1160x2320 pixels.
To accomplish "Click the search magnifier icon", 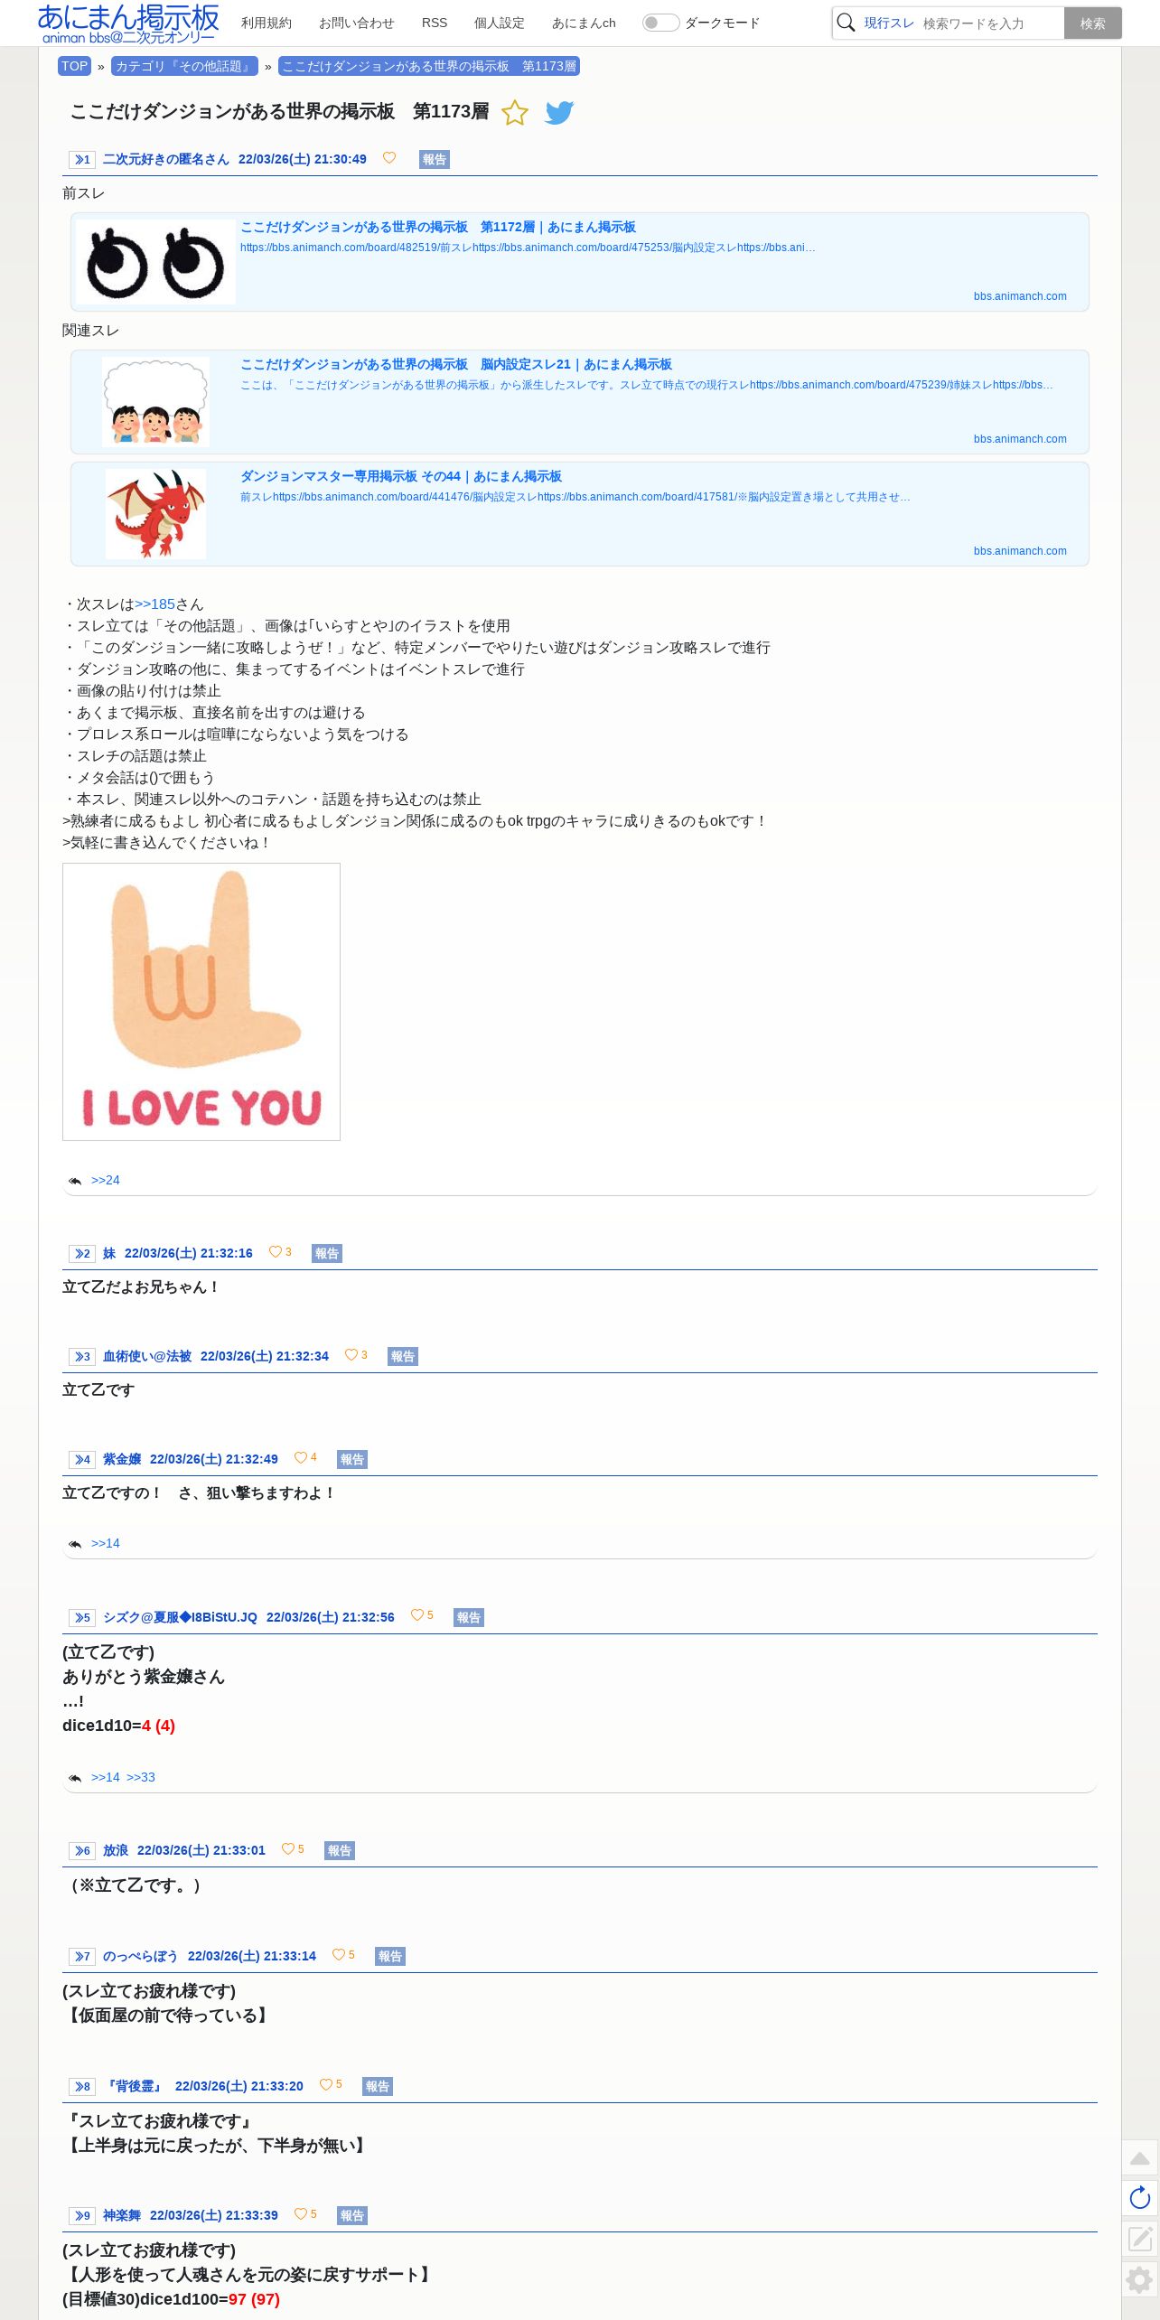I will point(846,23).
